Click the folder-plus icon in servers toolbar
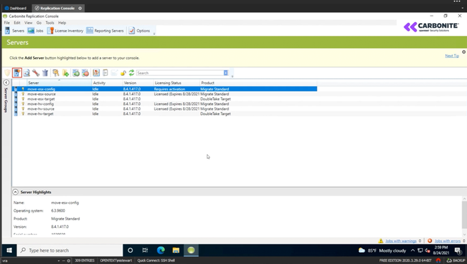467x264 pixels. click(65, 73)
